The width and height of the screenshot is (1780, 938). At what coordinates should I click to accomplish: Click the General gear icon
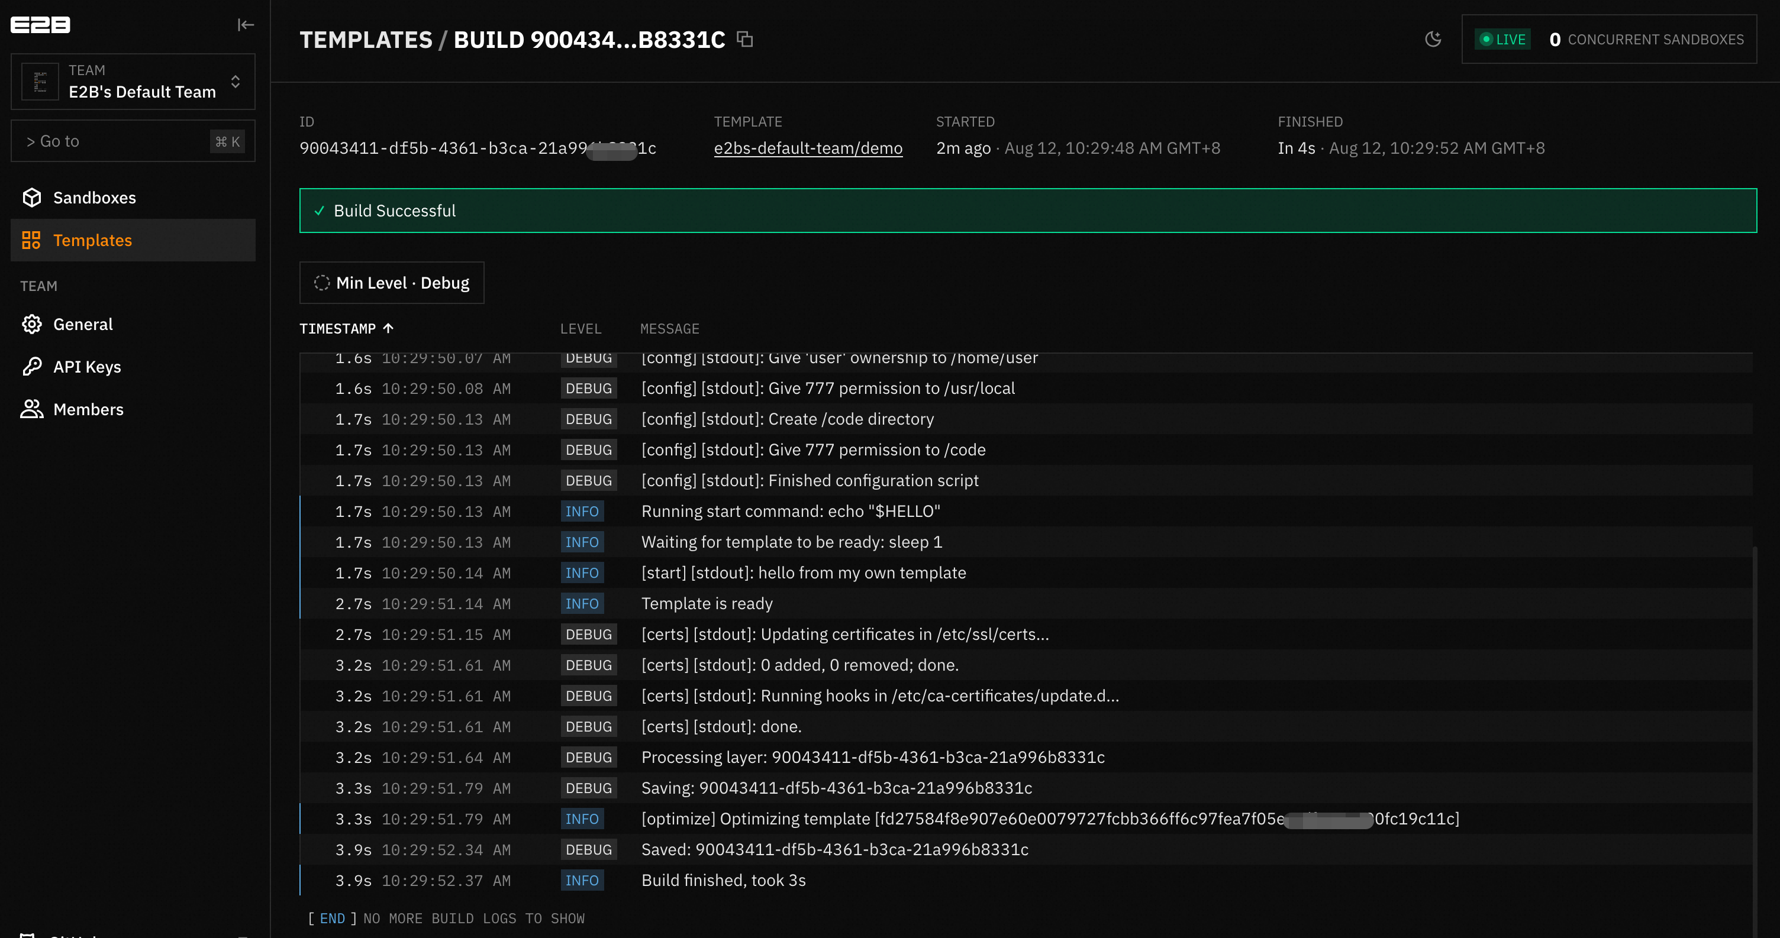32,324
